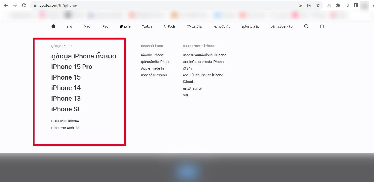
Task: Click the share page icon
Action: (x=309, y=5)
